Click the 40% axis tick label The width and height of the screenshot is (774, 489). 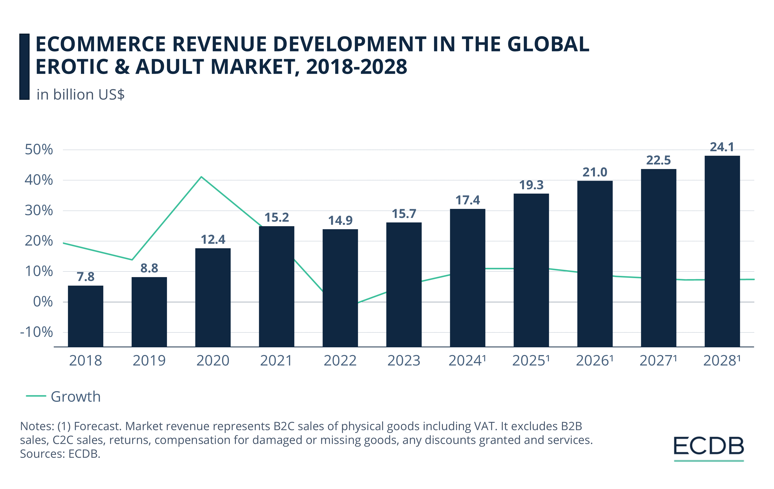coord(39,180)
